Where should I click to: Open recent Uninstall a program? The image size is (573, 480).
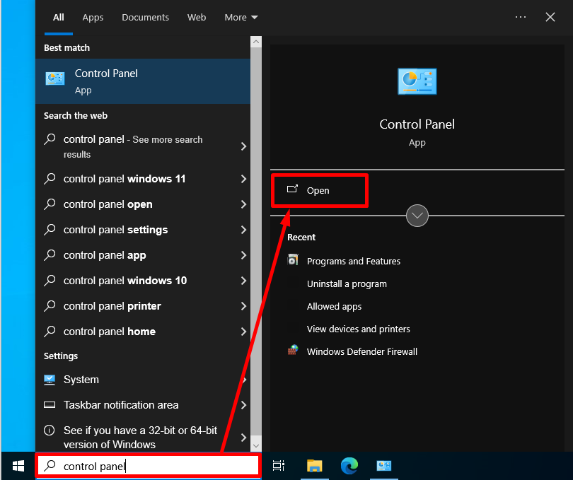coord(347,284)
